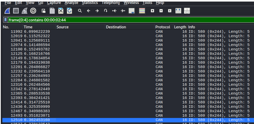Click the stop capture square icon
Screen dimensions: 254x124
[16, 11]
